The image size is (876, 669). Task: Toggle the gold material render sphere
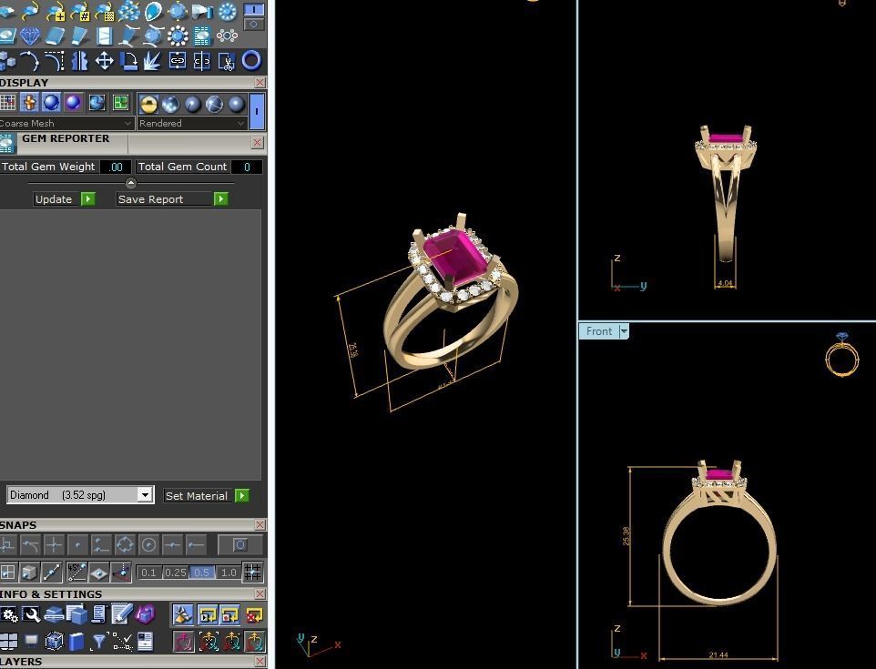(148, 104)
